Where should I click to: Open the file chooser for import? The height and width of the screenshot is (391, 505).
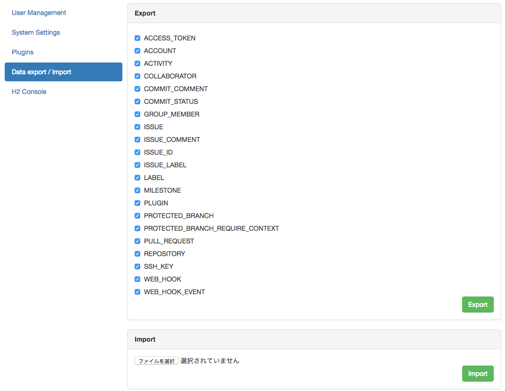point(156,360)
